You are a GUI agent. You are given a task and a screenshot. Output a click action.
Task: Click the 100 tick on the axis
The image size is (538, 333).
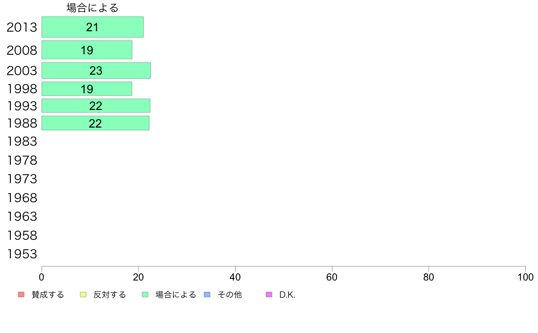pos(525,277)
